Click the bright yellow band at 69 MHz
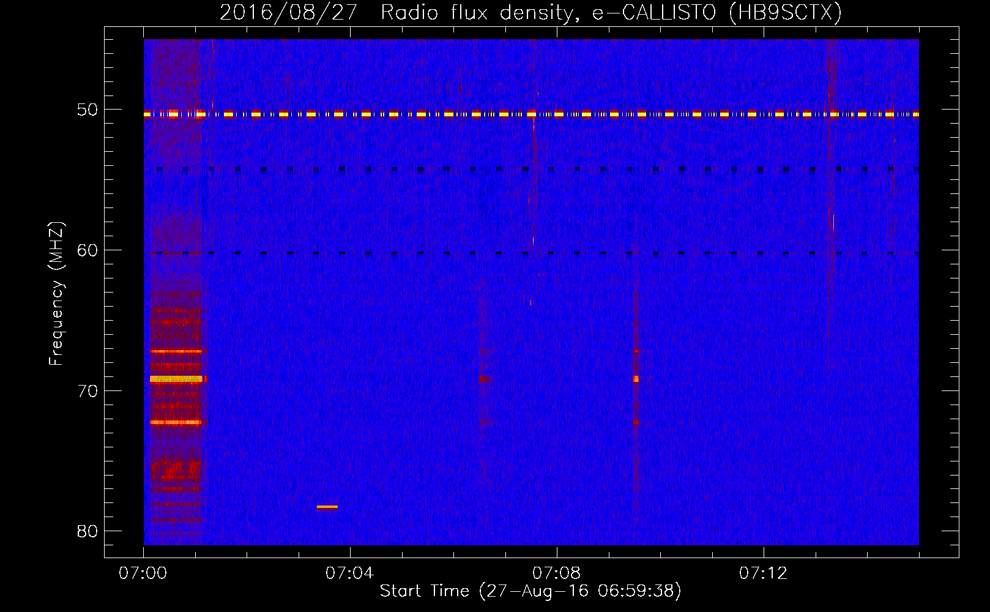The width and height of the screenshot is (990, 612). pyautogui.click(x=176, y=379)
